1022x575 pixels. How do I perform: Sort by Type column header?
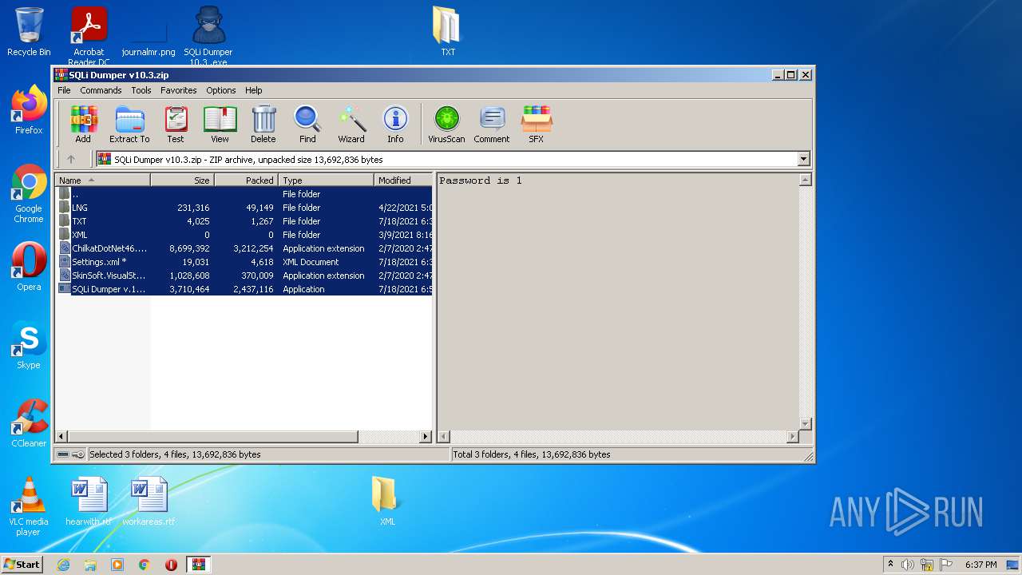326,180
